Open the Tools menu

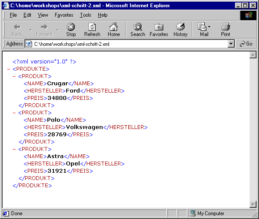click(85, 15)
